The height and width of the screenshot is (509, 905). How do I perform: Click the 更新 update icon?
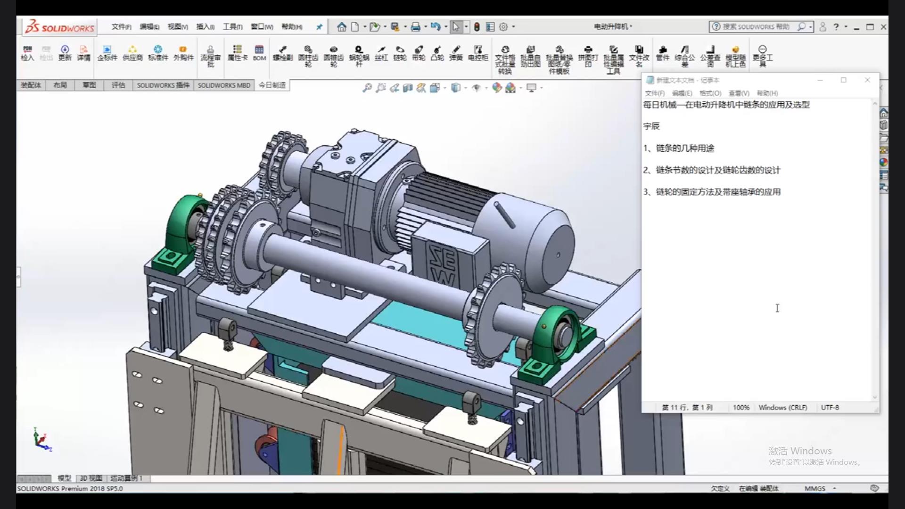coord(65,53)
